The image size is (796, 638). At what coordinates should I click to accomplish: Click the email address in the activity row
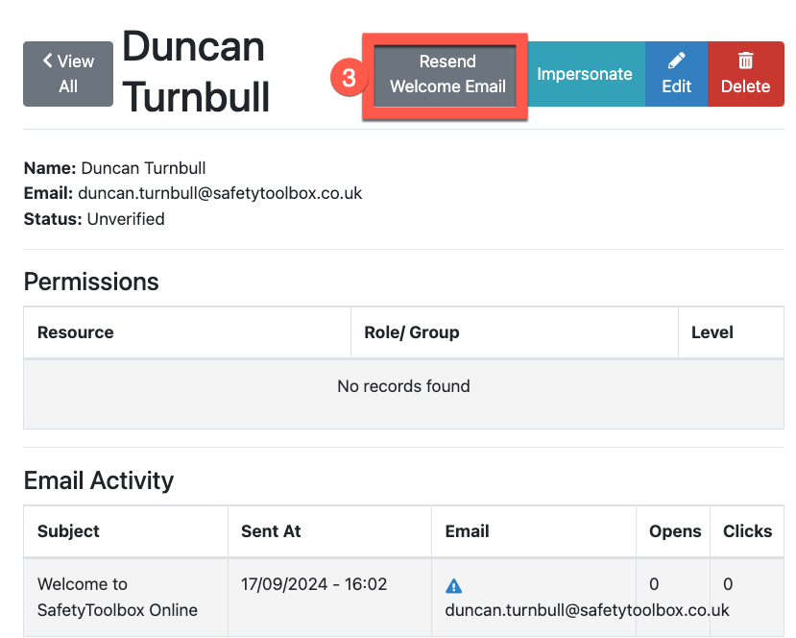[x=587, y=610]
